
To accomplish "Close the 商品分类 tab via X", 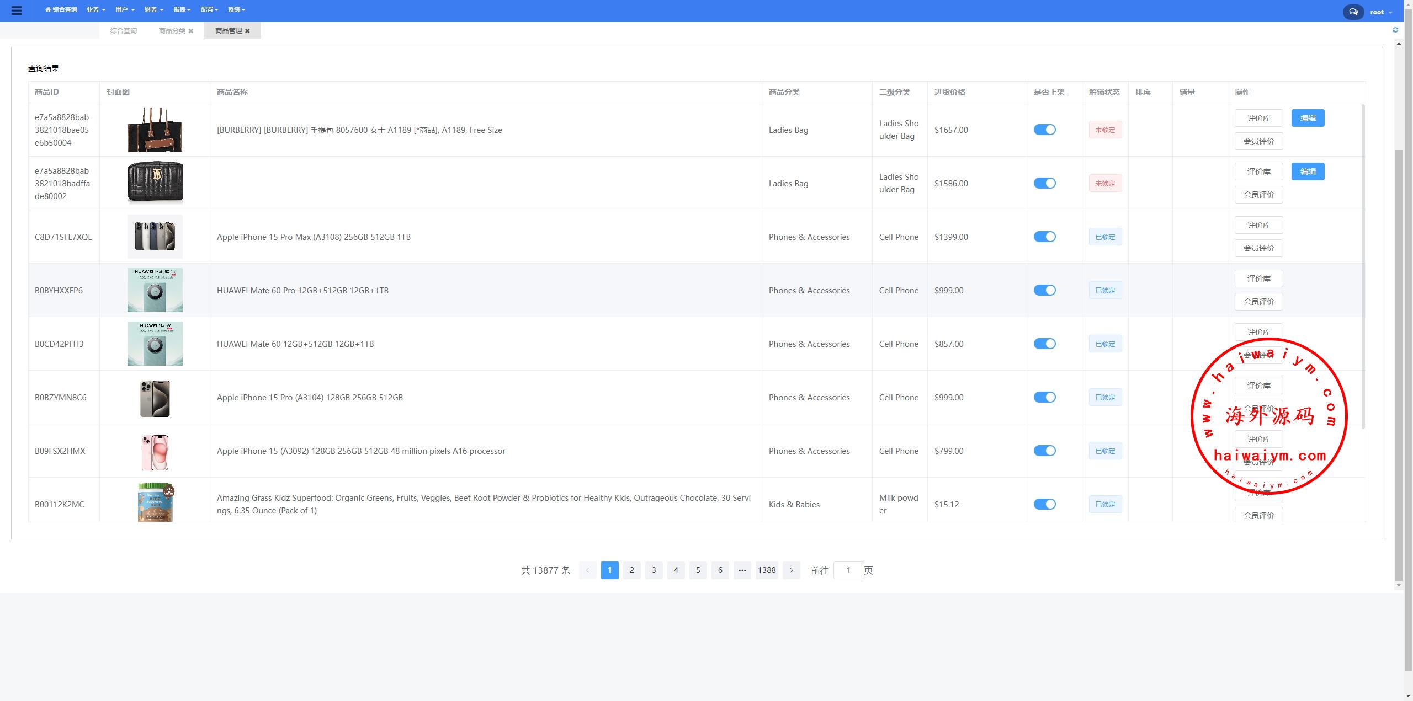I will point(191,31).
